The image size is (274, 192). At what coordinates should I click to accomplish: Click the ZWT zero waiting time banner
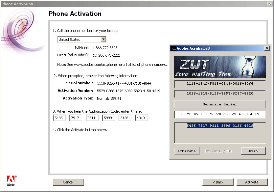[220, 67]
